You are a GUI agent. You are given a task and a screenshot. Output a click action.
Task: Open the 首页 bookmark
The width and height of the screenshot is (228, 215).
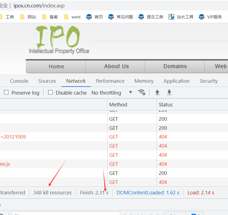point(94,17)
